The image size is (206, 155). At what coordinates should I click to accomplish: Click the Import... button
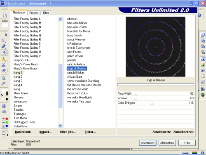[45, 132]
